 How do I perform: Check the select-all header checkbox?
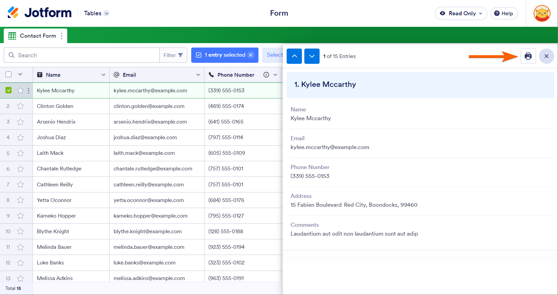pos(8,74)
